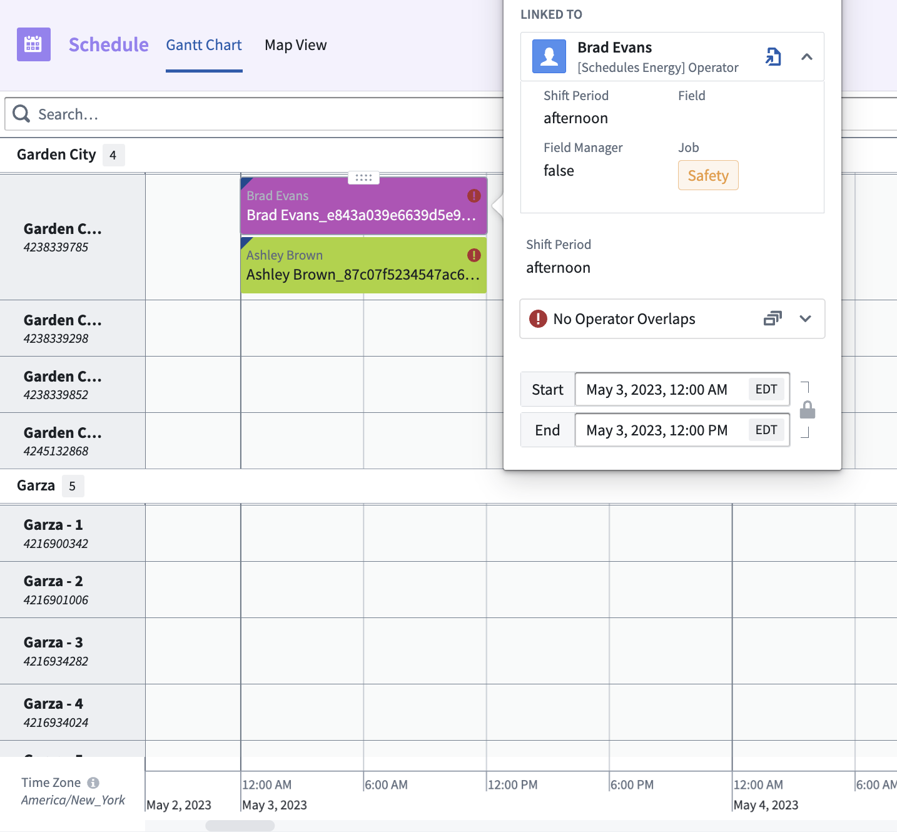Image resolution: width=897 pixels, height=832 pixels.
Task: Expand the No Operator Overlaps section
Action: tap(806, 319)
